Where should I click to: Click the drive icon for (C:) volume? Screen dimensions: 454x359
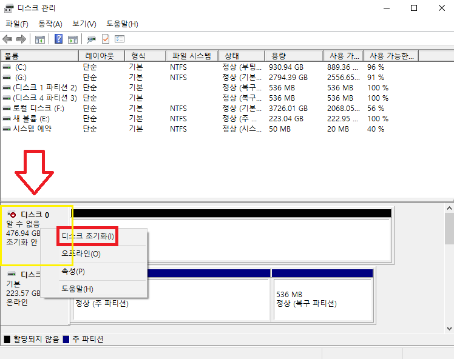(x=7, y=67)
